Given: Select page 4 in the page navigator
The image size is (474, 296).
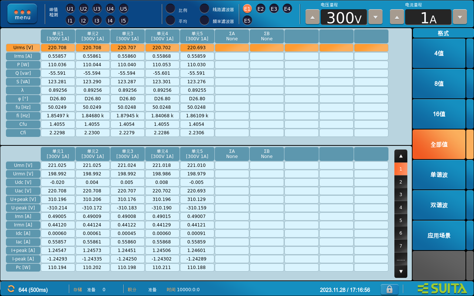Looking at the screenshot, I should [x=401, y=207].
